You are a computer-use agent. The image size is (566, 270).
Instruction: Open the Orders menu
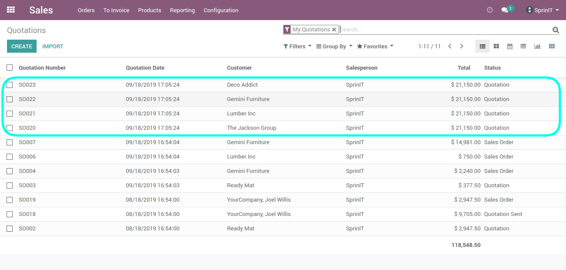click(86, 10)
